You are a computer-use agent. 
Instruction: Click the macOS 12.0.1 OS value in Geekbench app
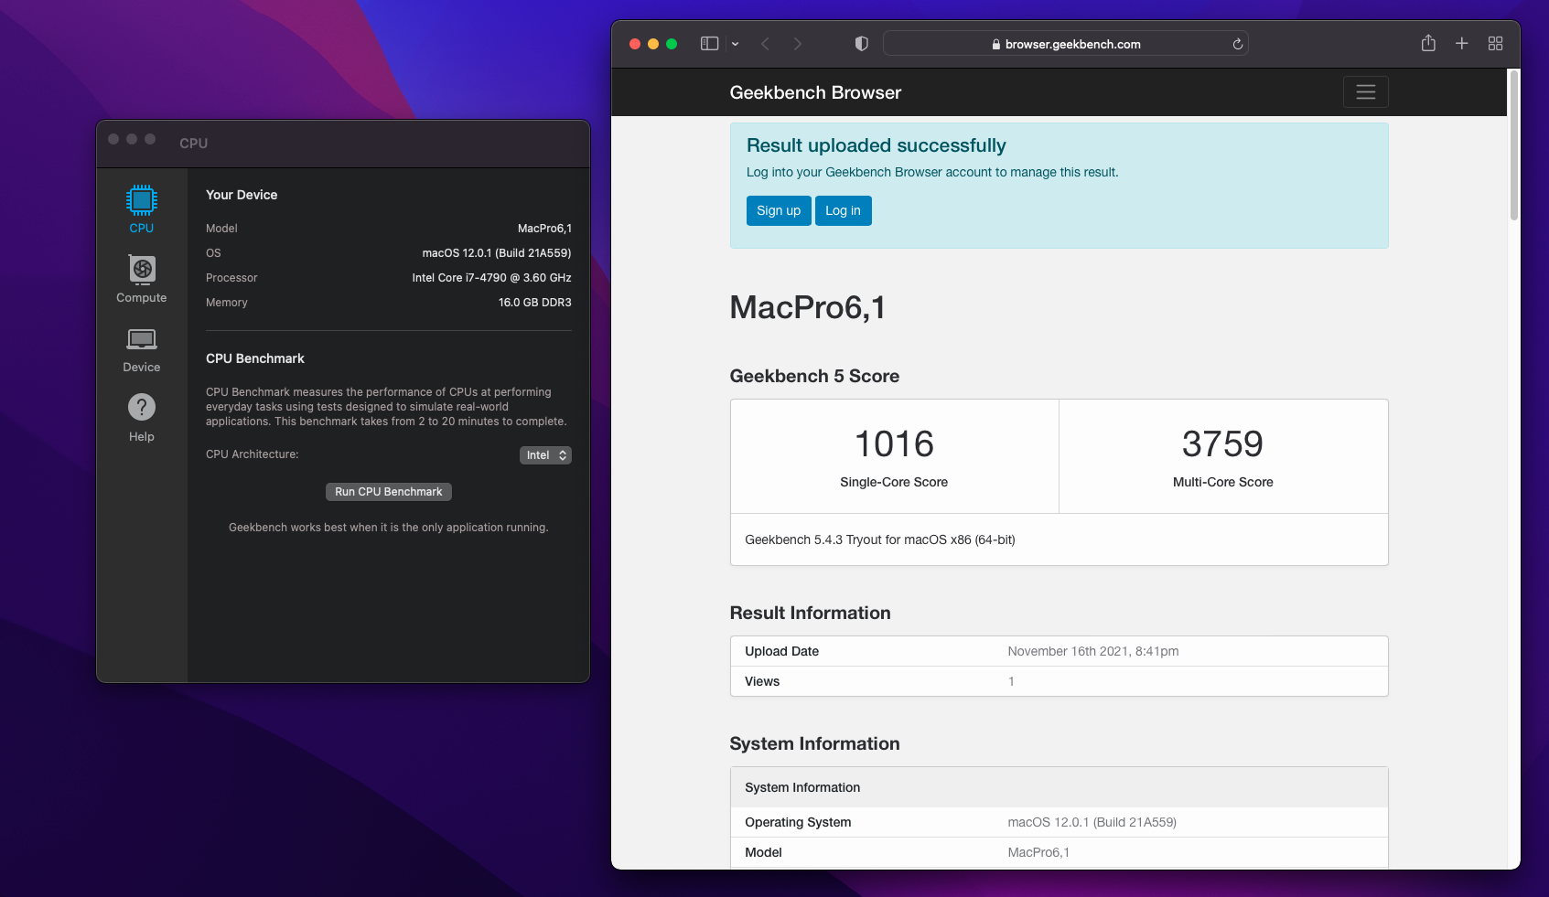coord(497,253)
